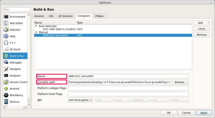The height and width of the screenshot is (118, 215).
Task: Click the sidebar horizontal scroll-right arrow
Action: point(26,108)
